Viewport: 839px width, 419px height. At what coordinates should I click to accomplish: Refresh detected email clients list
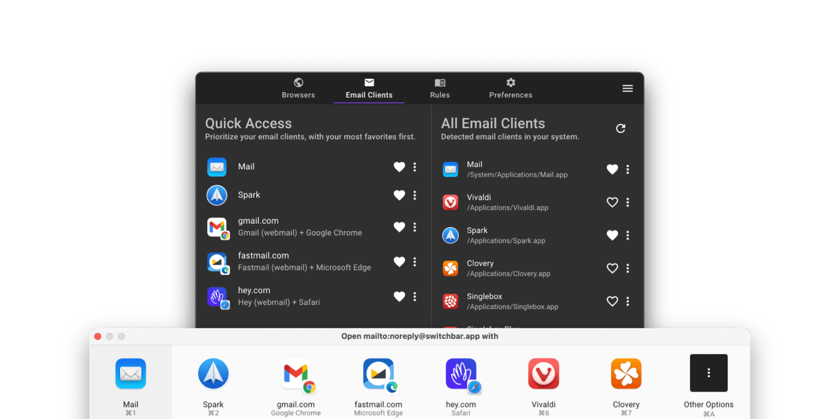[x=621, y=128]
